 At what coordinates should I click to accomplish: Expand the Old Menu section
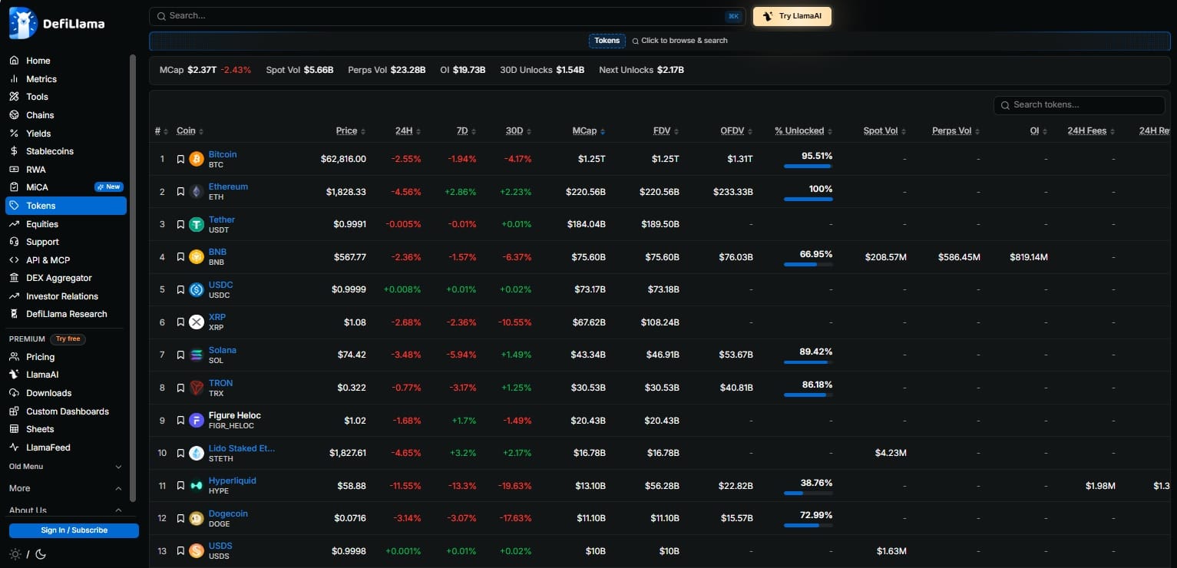pos(118,467)
